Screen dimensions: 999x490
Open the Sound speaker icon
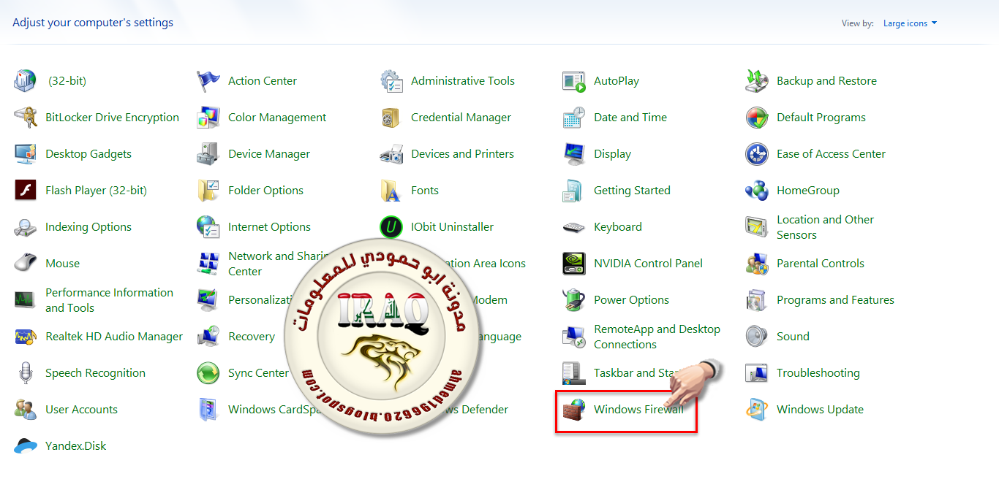tap(757, 337)
